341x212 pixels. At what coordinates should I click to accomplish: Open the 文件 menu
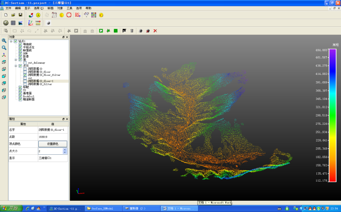[x=8, y=8]
